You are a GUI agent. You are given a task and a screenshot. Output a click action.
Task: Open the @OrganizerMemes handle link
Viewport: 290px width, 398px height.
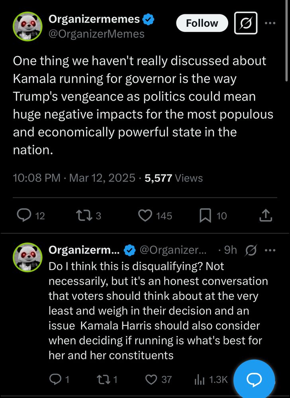[96, 34]
